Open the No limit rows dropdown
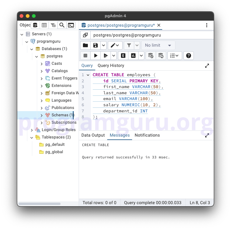The width and height of the screenshot is (231, 229). click(159, 45)
